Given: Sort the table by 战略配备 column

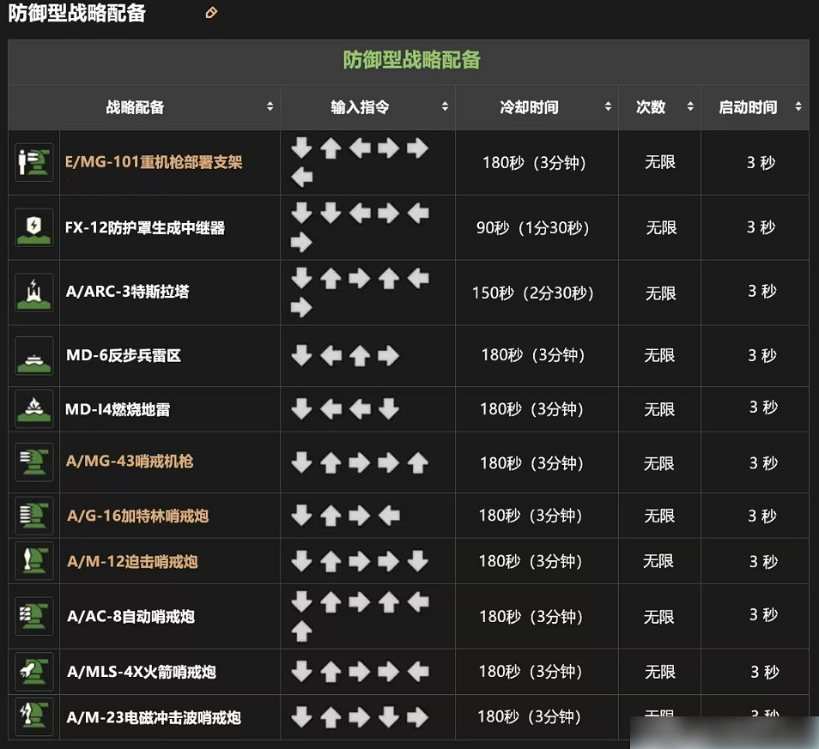Looking at the screenshot, I should coord(270,107).
